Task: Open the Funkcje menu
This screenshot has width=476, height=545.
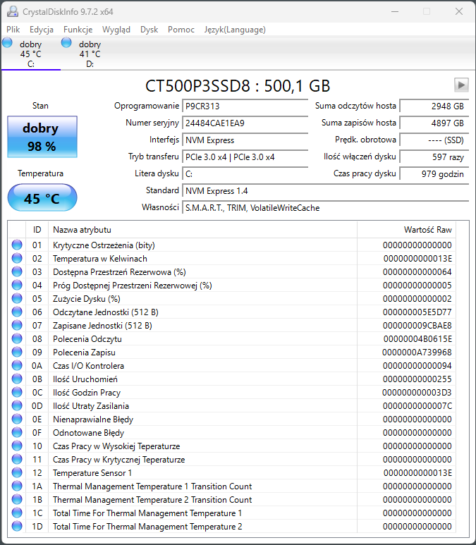Action: pos(78,30)
